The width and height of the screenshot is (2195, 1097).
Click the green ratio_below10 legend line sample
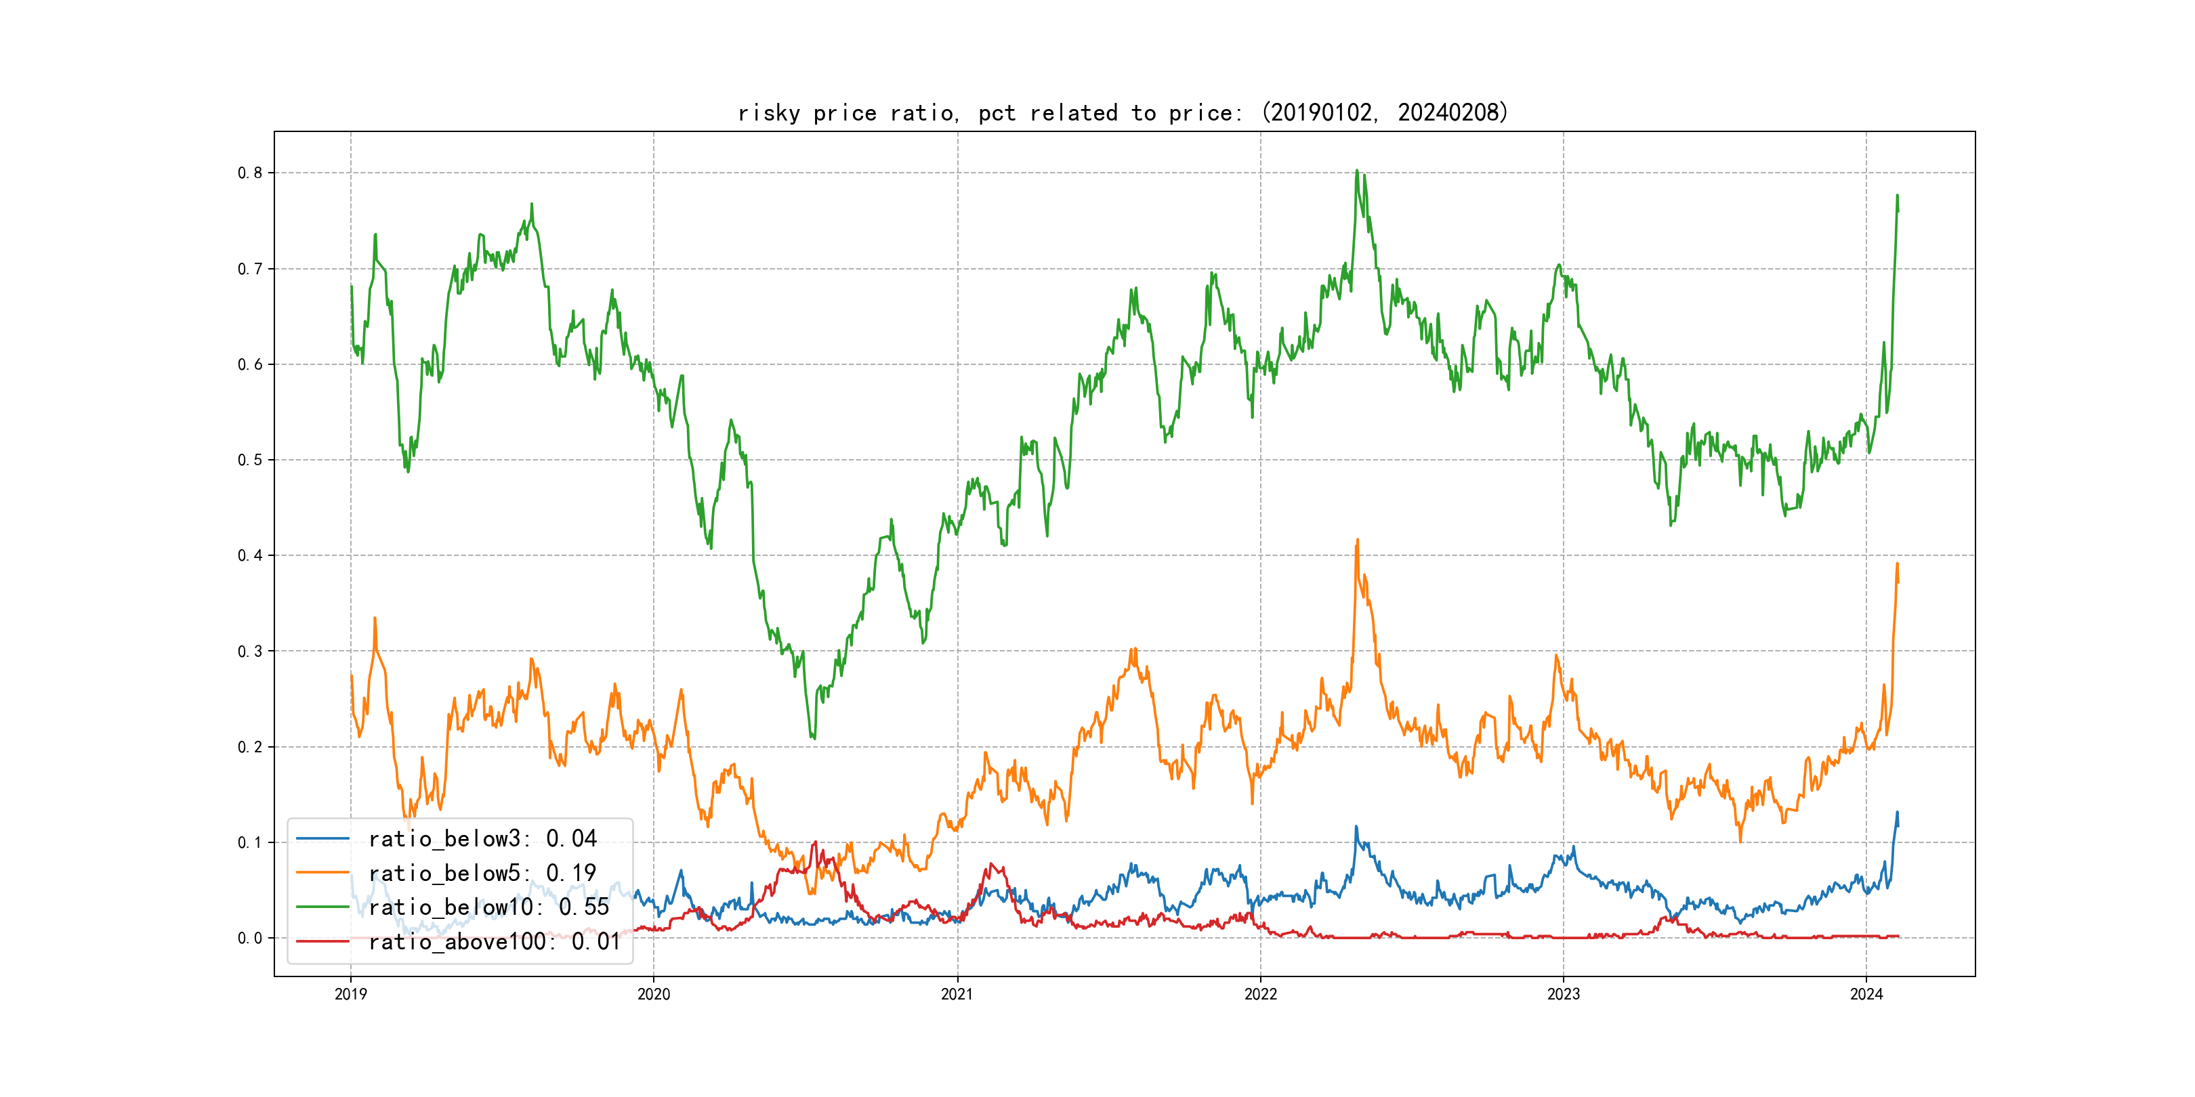coord(322,907)
